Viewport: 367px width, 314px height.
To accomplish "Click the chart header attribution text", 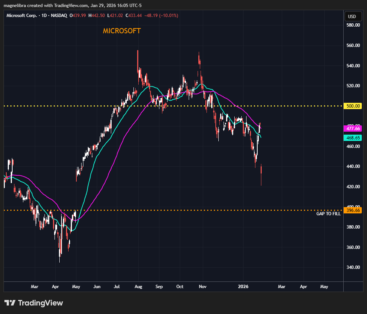I will click(x=73, y=6).
